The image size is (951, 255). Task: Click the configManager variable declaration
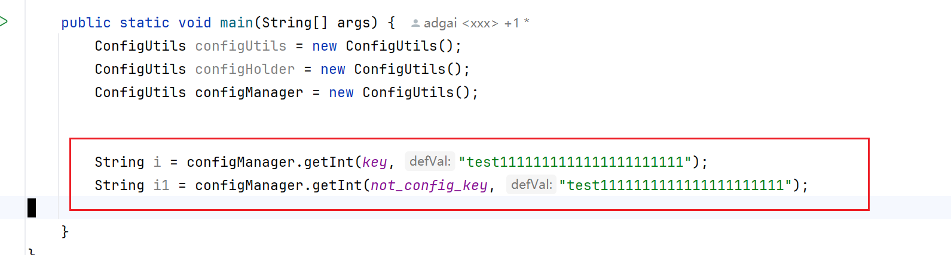click(249, 92)
